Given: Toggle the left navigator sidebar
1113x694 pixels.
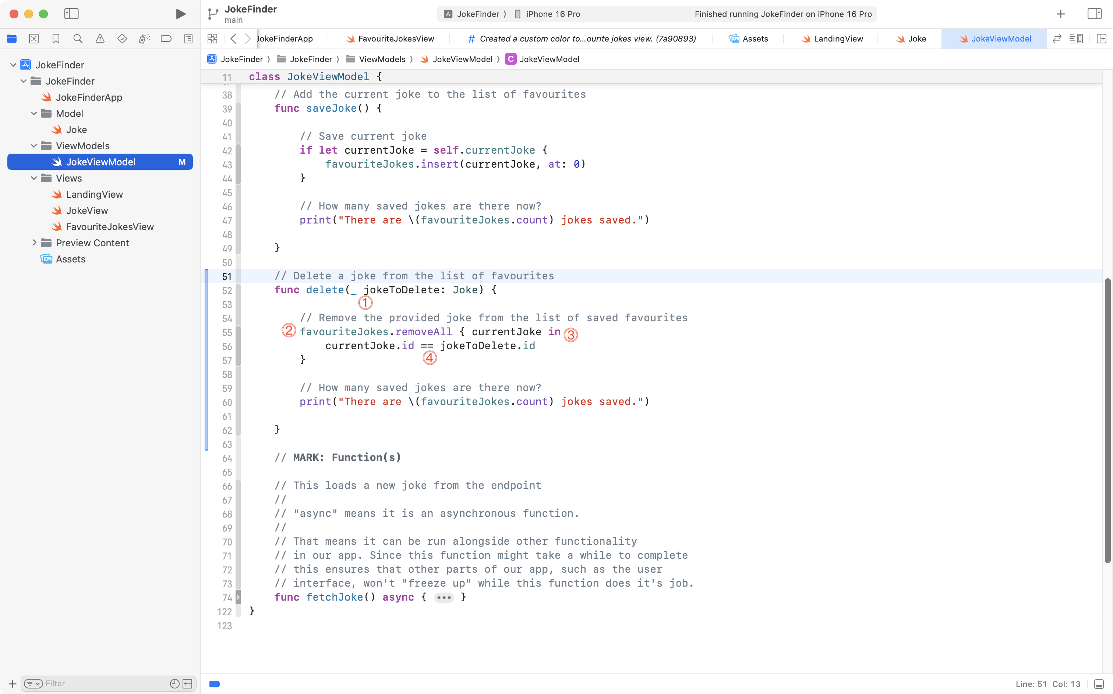Looking at the screenshot, I should pos(71,14).
